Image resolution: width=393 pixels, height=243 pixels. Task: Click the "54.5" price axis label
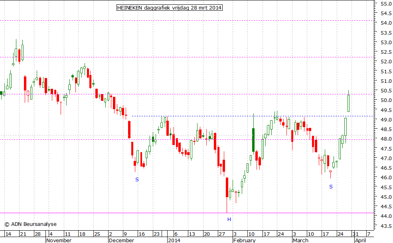point(386,14)
